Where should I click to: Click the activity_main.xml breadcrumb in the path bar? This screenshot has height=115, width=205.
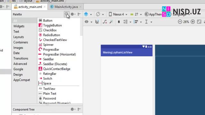coord(50,1)
